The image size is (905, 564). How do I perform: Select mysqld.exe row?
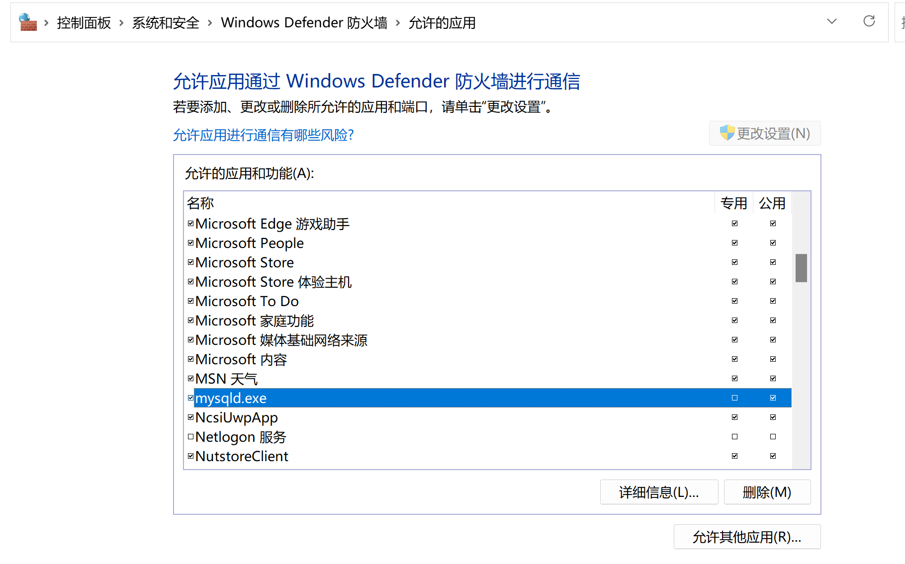(488, 398)
